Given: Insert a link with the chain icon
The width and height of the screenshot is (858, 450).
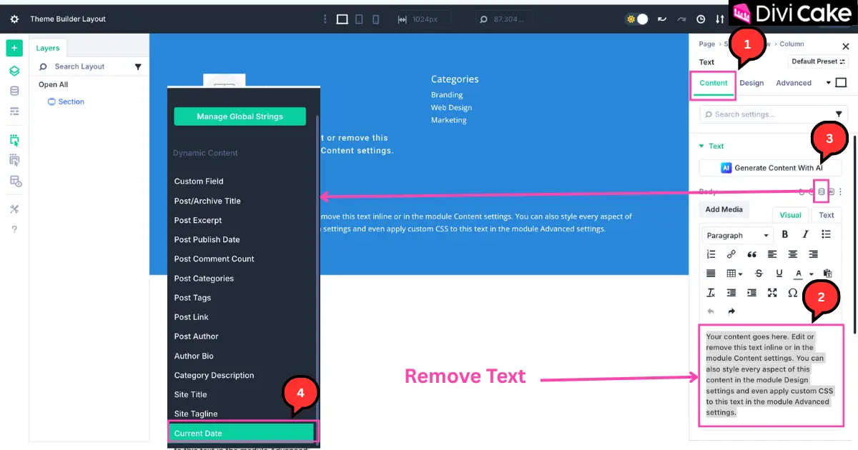Looking at the screenshot, I should [x=731, y=254].
